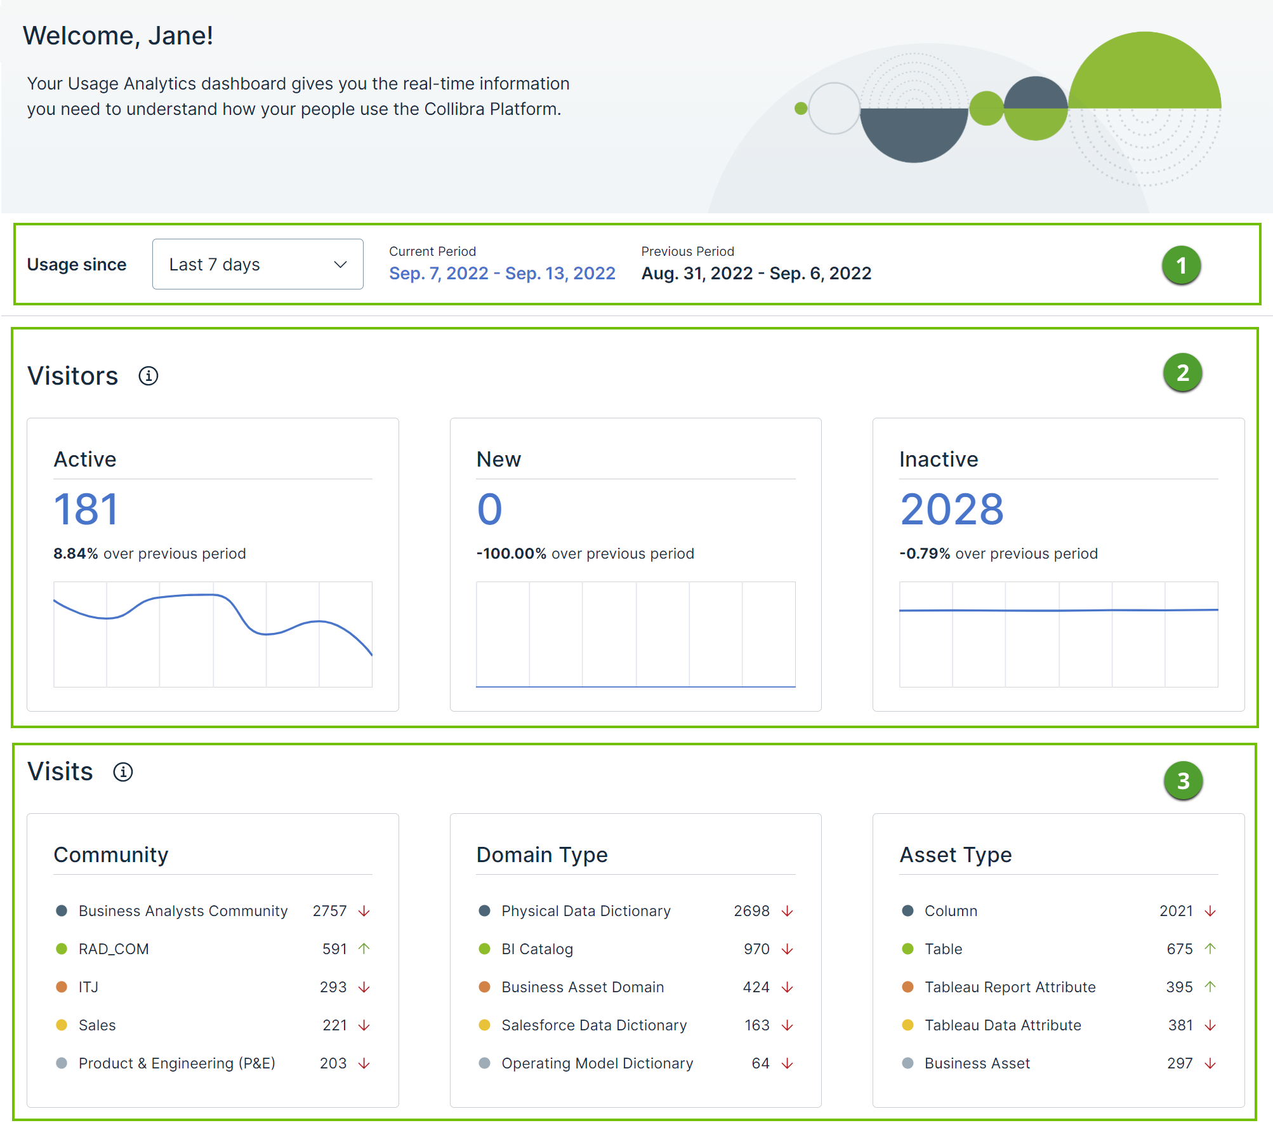Screen dimensions: 1273x1130
Task: Click the down arrow next to Physical Data Dictionary
Action: pyautogui.click(x=787, y=910)
